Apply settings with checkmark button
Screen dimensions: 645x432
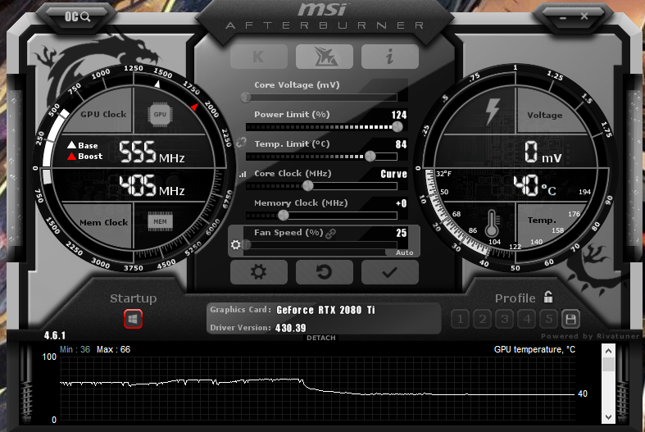[390, 272]
